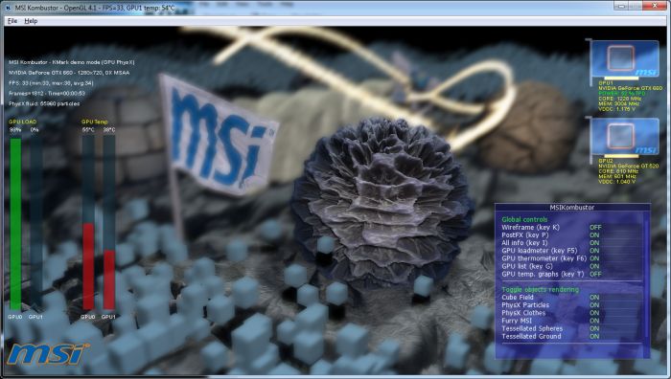Click the Kombustor app icon in title bar
This screenshot has width=671, height=379.
tap(8, 8)
